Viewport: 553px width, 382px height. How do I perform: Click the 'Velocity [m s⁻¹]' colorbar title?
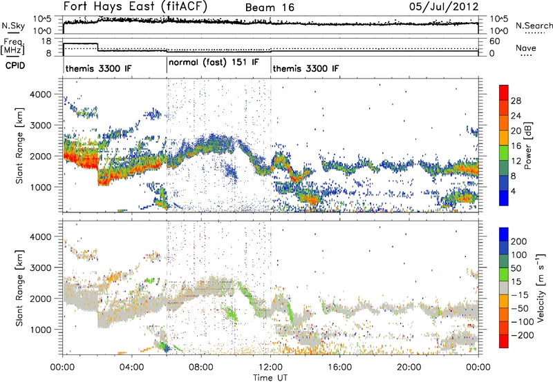(x=541, y=288)
